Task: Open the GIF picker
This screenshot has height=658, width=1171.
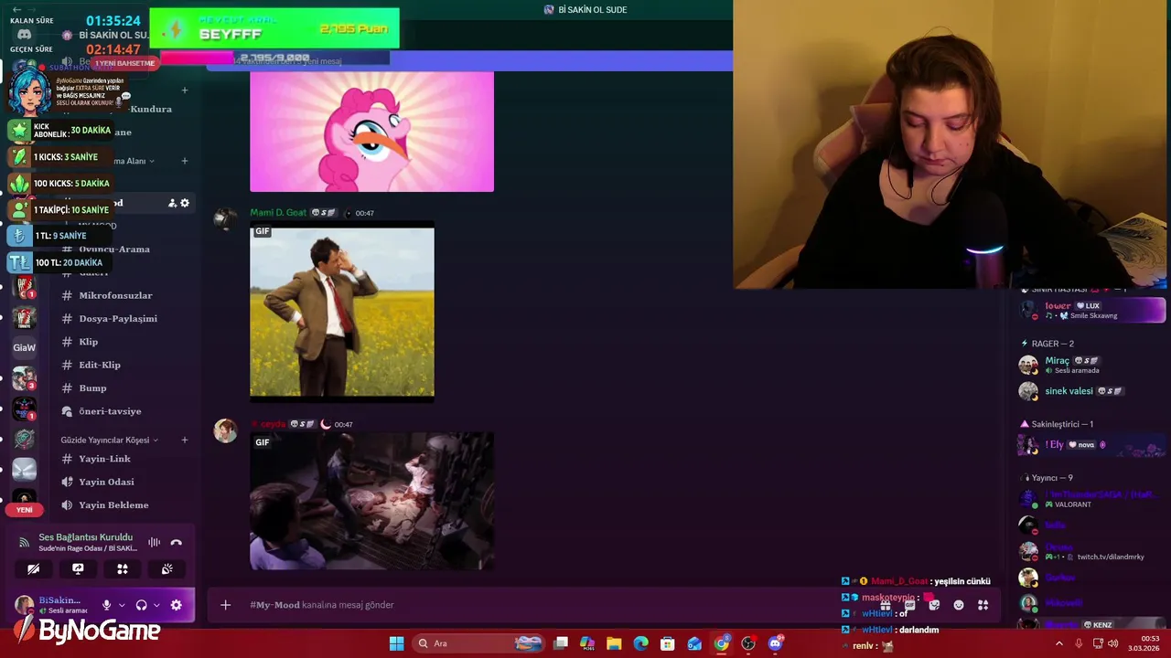Action: point(909,605)
